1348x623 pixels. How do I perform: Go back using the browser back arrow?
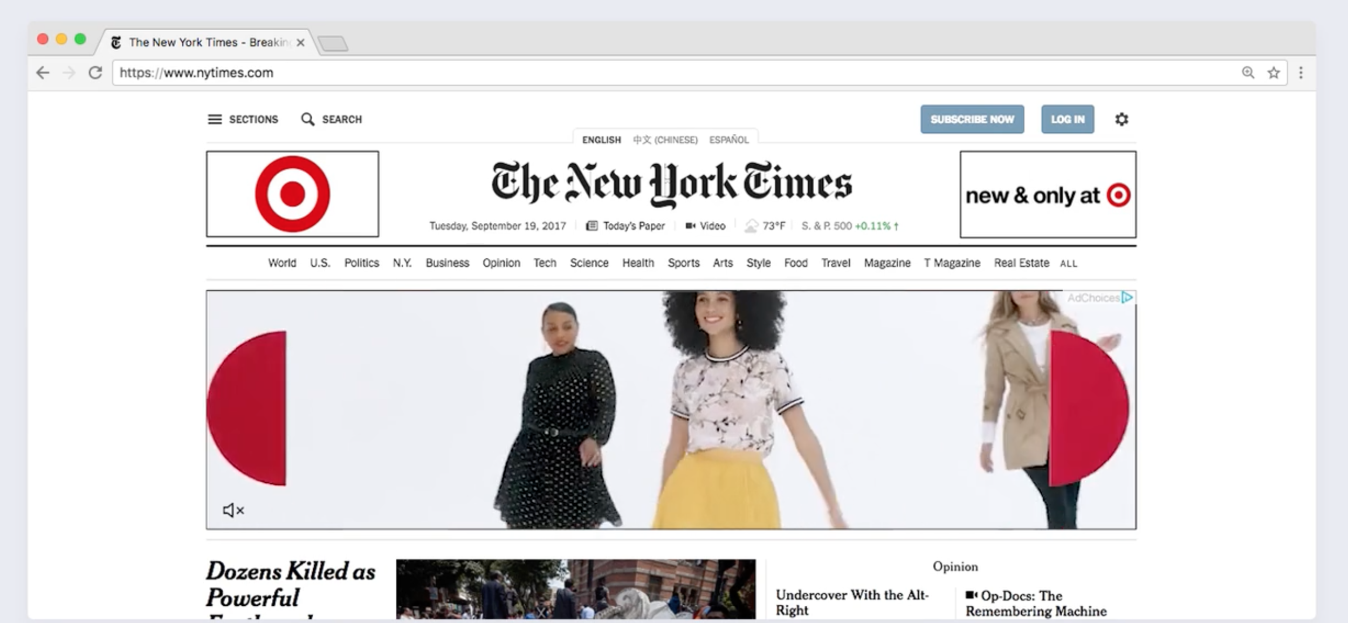(x=43, y=73)
